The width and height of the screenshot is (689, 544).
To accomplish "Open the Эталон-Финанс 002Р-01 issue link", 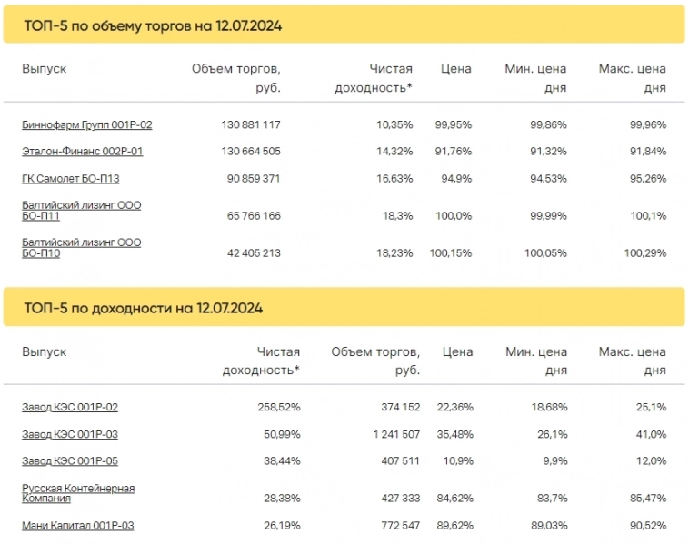I will 82,151.
